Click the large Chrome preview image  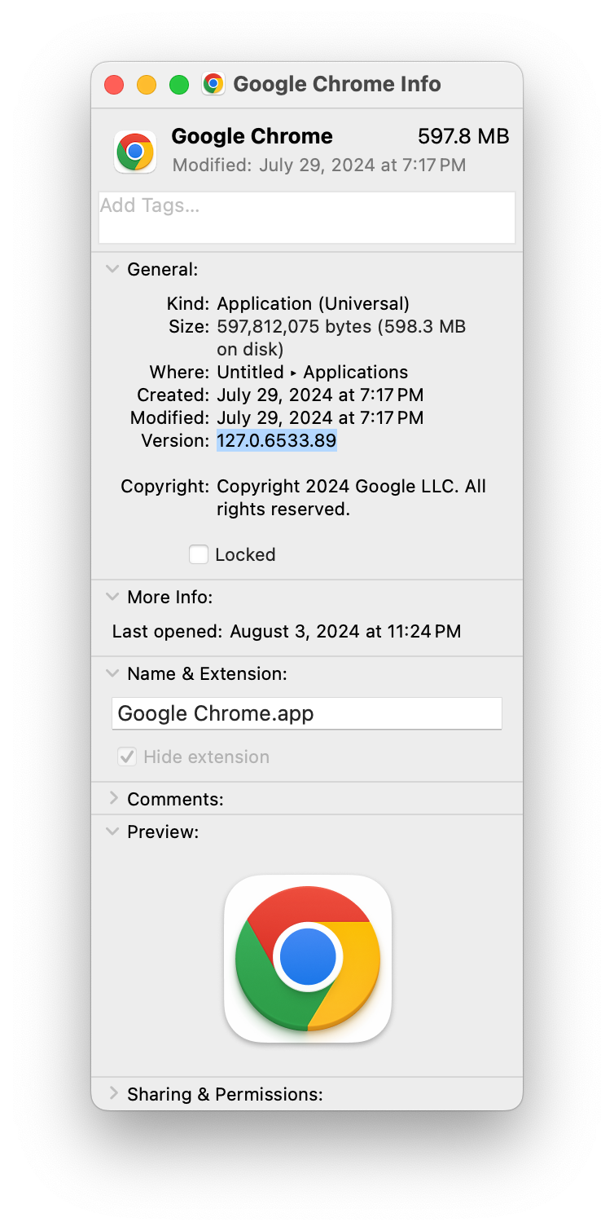308,959
